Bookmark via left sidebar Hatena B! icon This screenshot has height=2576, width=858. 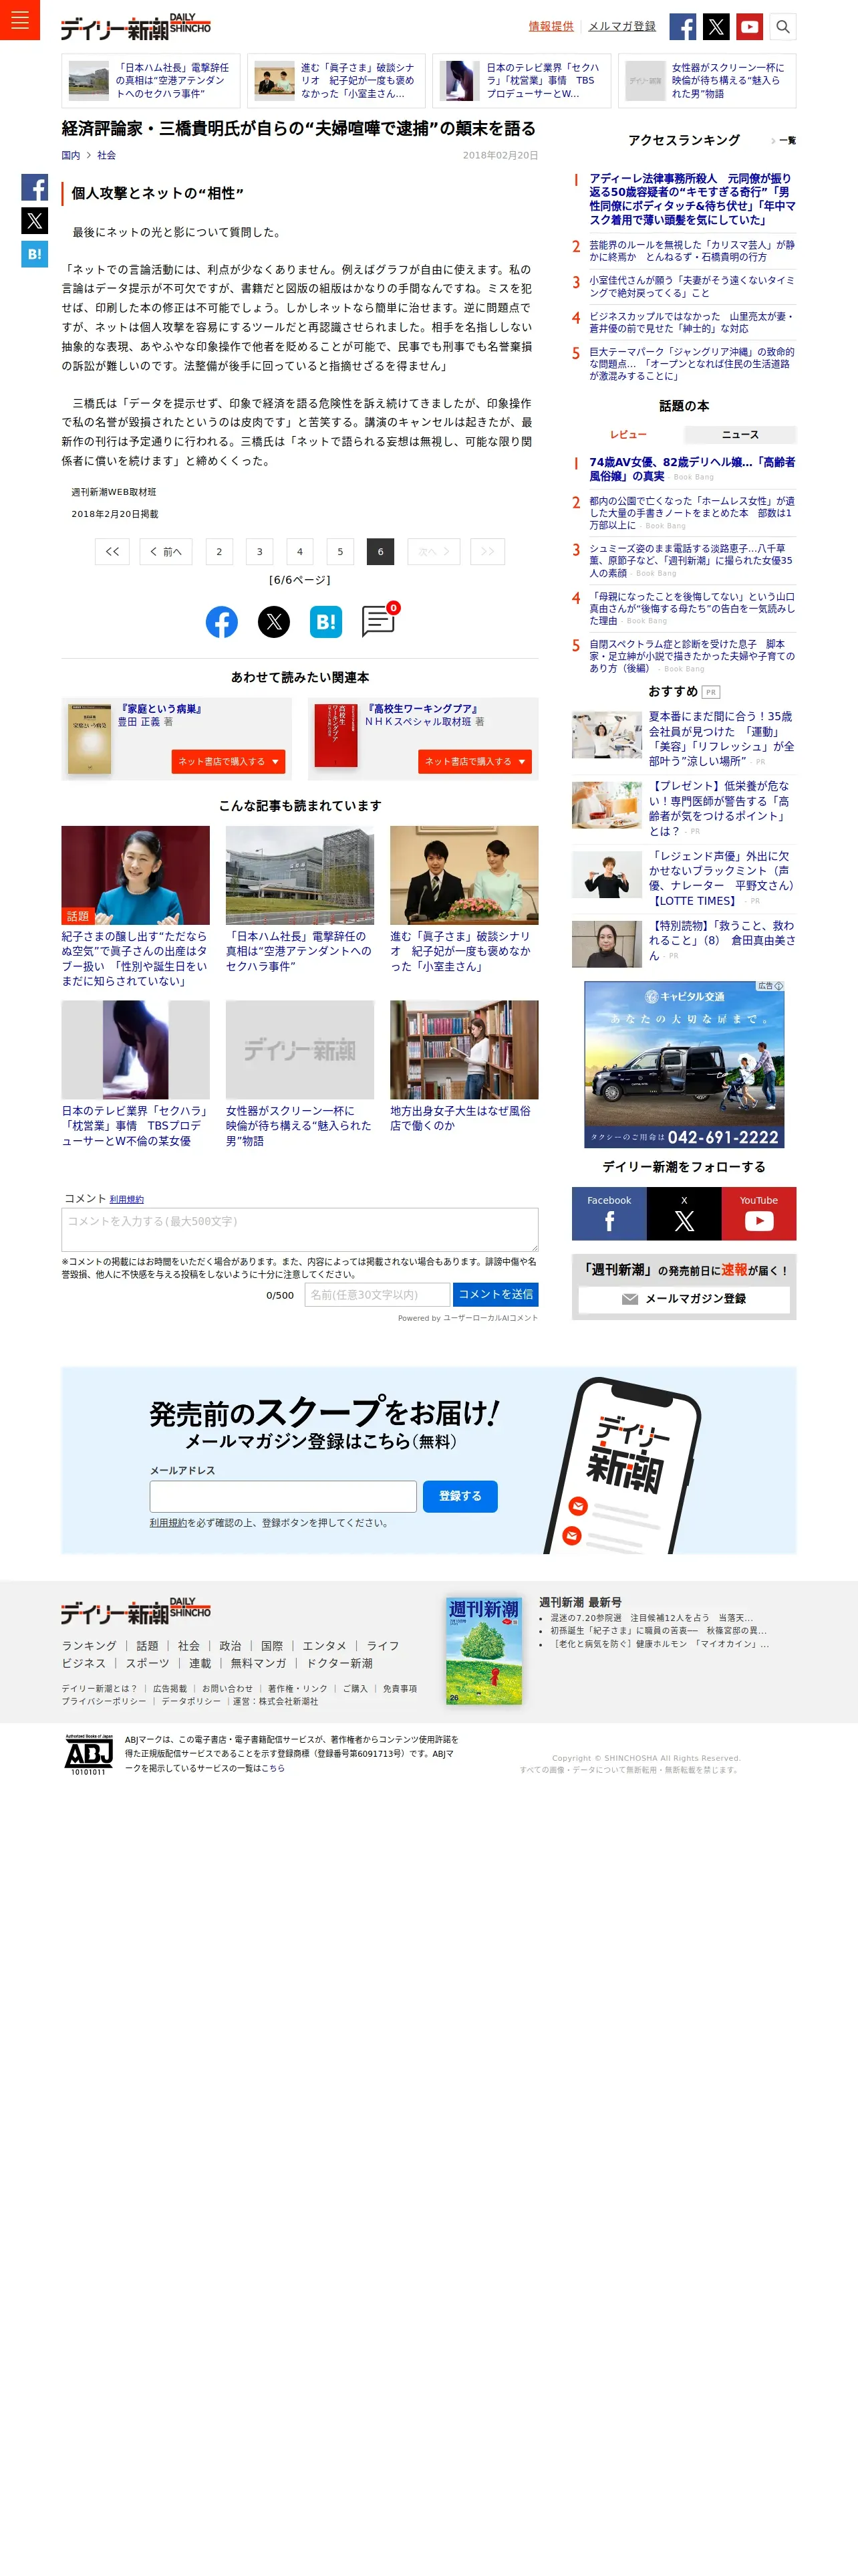35,254
